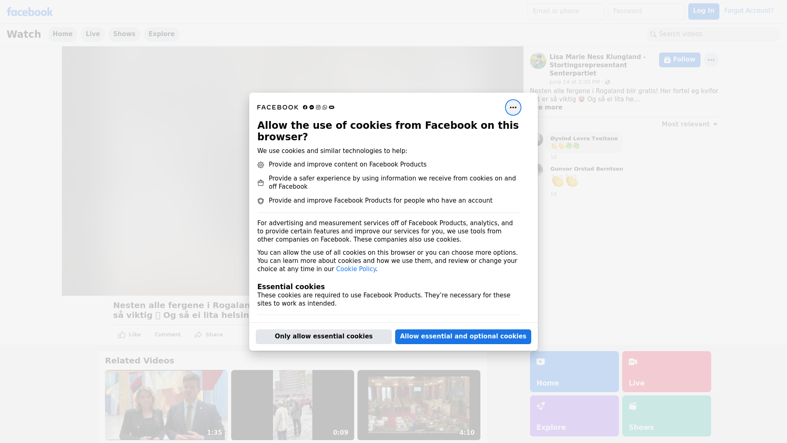Open the Explore tile with rocket icon
787x443 pixels.
[x=574, y=416]
